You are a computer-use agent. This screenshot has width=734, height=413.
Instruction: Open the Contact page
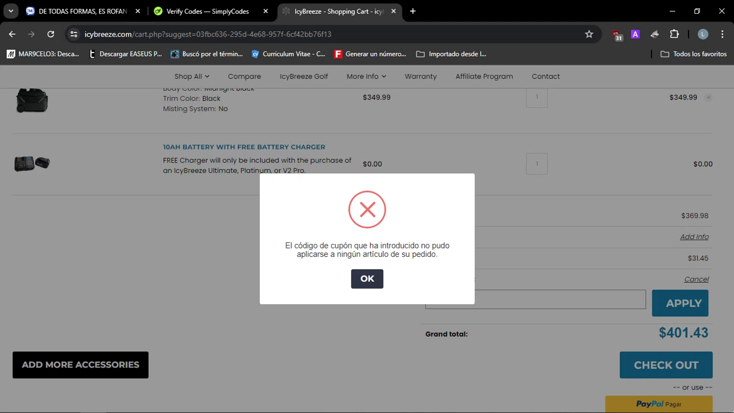[x=546, y=76]
